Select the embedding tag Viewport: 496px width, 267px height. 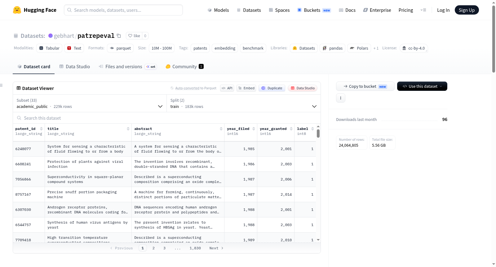225,48
